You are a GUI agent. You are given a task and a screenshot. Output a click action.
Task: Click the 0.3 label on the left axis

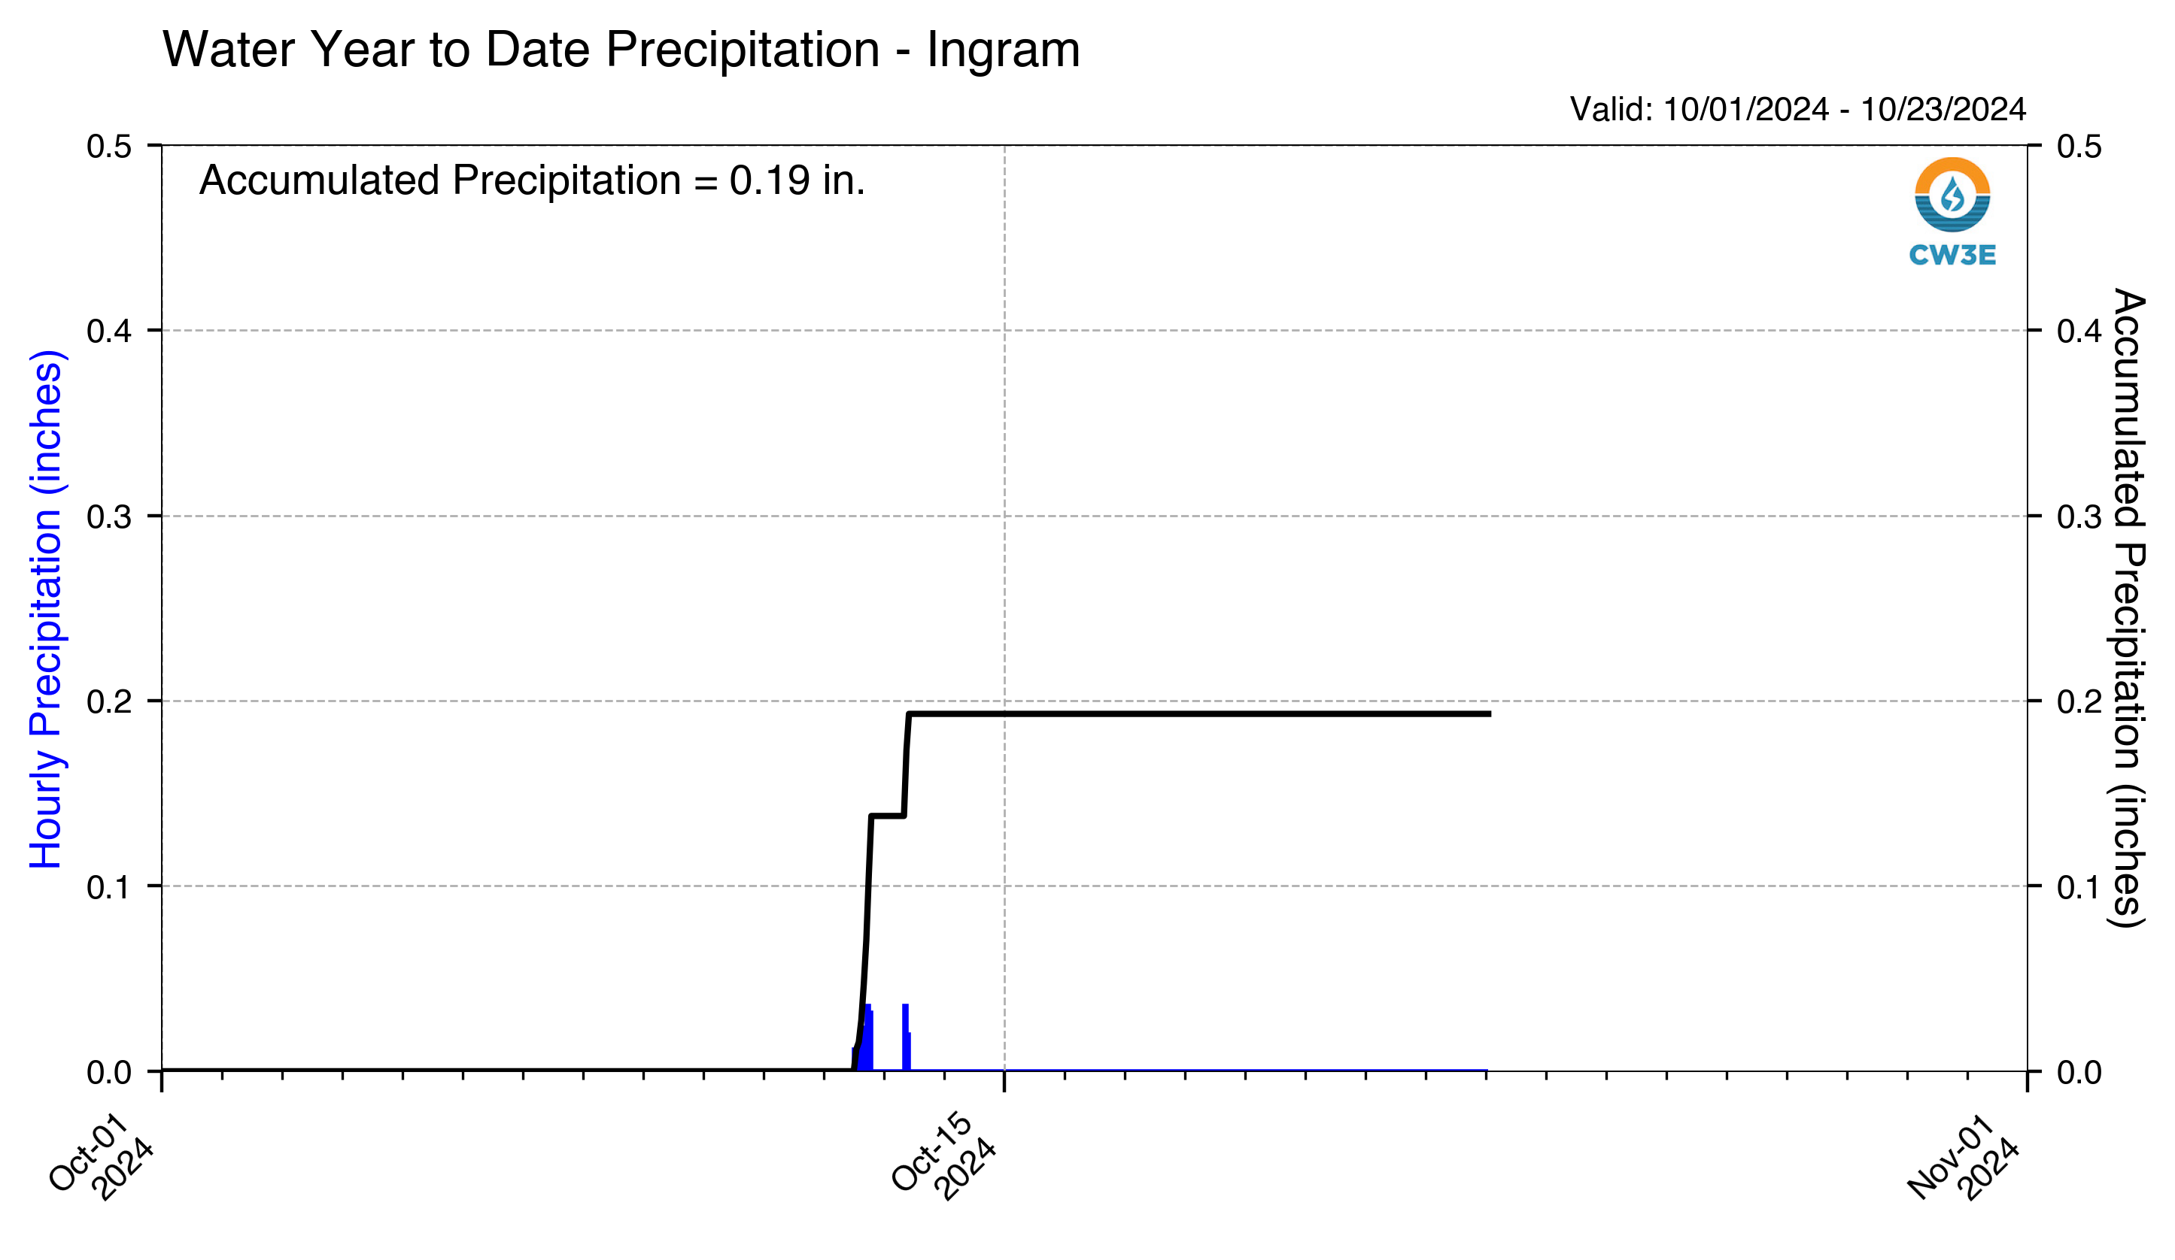pos(110,517)
